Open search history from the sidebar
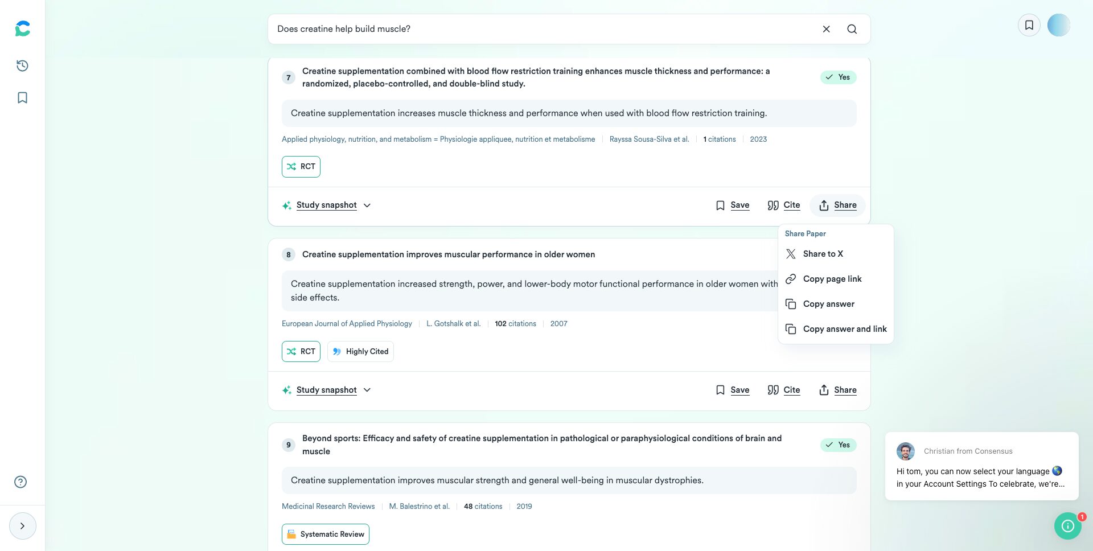Screen dimensions: 1093x551 [22, 66]
